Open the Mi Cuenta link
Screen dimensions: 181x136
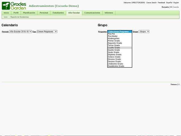click(x=174, y=7)
